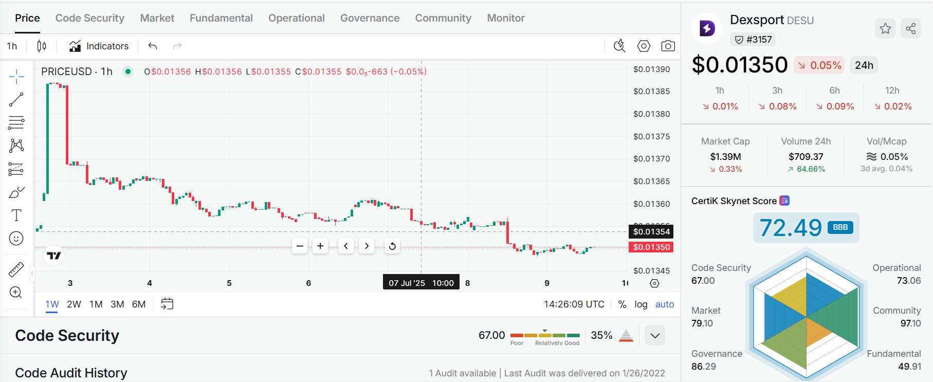The width and height of the screenshot is (933, 382).
Task: Click the share icon for Dexsport
Action: click(911, 29)
